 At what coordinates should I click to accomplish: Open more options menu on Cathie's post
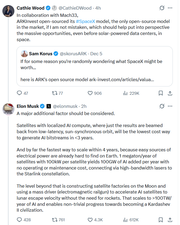(170, 8)
